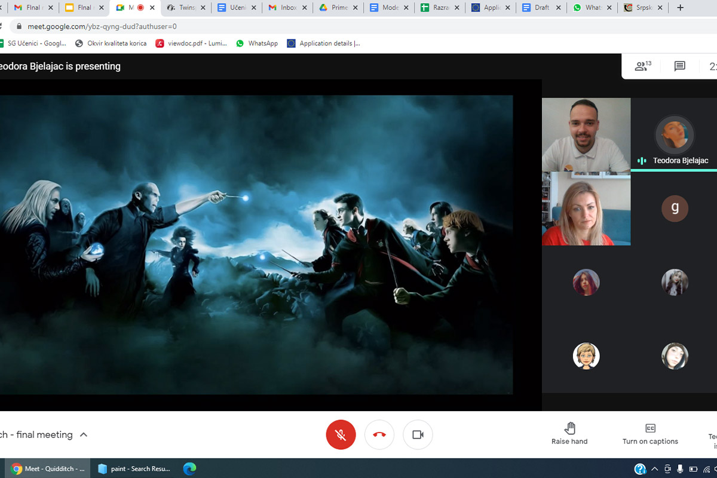The height and width of the screenshot is (478, 717).
Task: Raise hand in the meeting
Action: pos(569,434)
